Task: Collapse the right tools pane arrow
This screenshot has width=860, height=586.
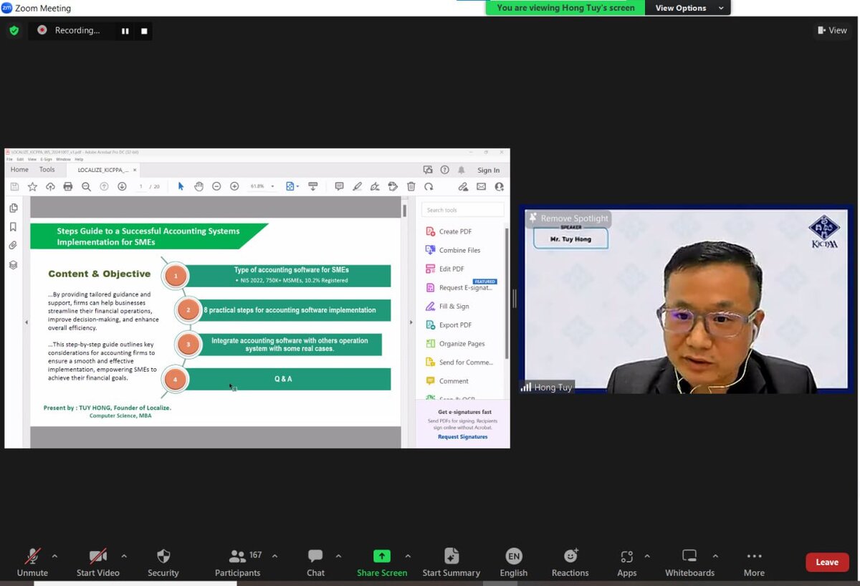Action: [411, 322]
